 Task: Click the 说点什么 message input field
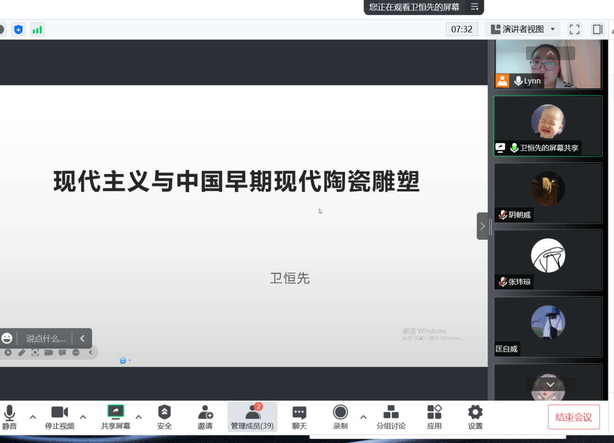coord(45,339)
